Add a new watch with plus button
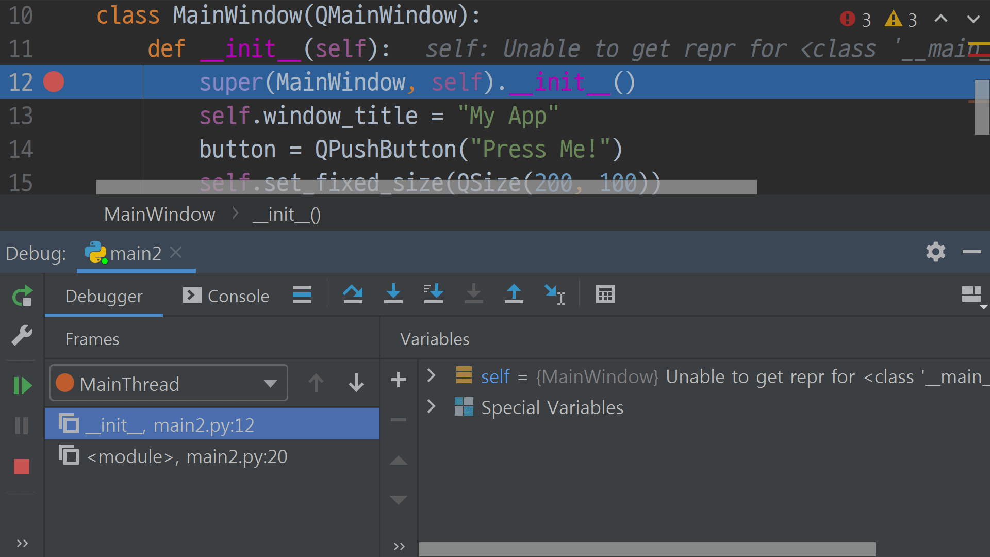 pyautogui.click(x=398, y=380)
